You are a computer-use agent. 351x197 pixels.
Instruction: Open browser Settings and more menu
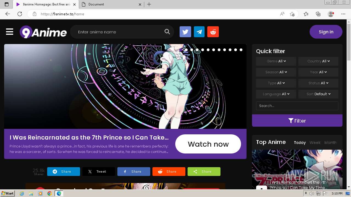click(x=343, y=14)
